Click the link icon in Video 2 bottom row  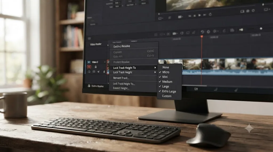[99, 72]
